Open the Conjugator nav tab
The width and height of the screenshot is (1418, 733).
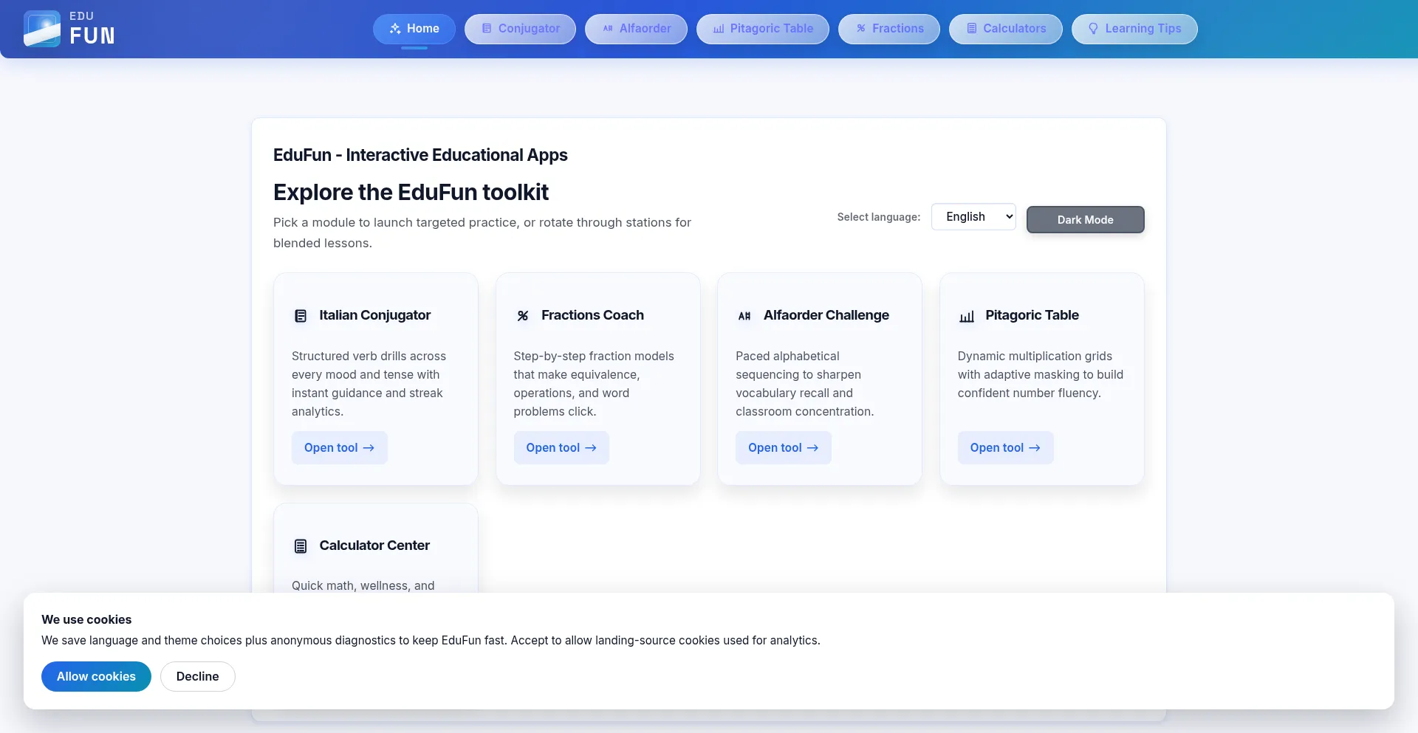pos(520,29)
